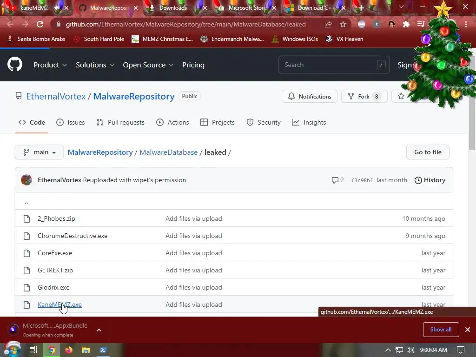Open the Issues tab
This screenshot has width=476, height=357.
pyautogui.click(x=71, y=122)
